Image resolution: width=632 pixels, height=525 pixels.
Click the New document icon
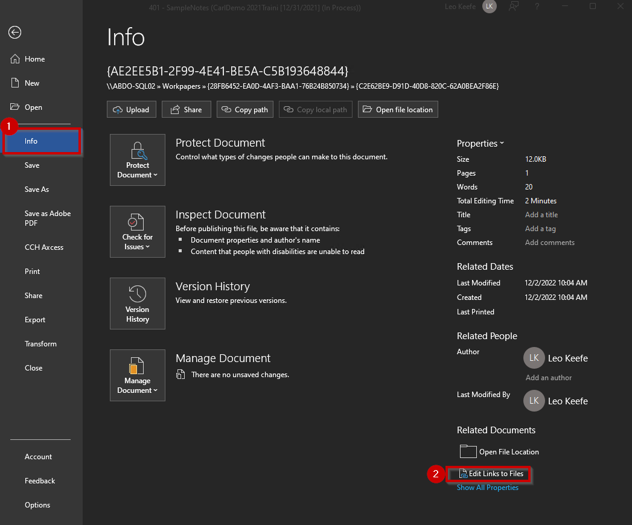pos(15,83)
